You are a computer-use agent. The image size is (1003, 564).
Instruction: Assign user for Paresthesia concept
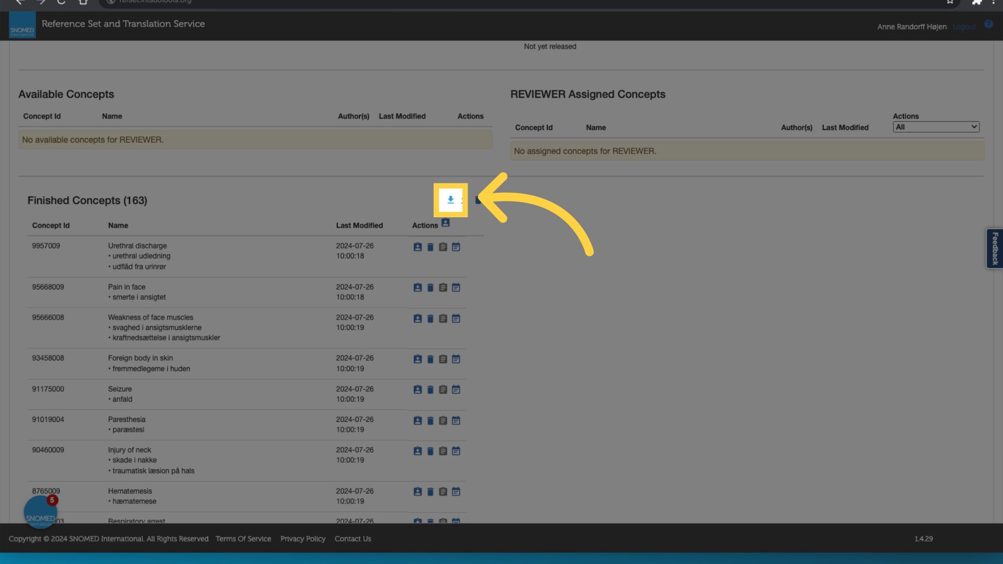point(417,420)
